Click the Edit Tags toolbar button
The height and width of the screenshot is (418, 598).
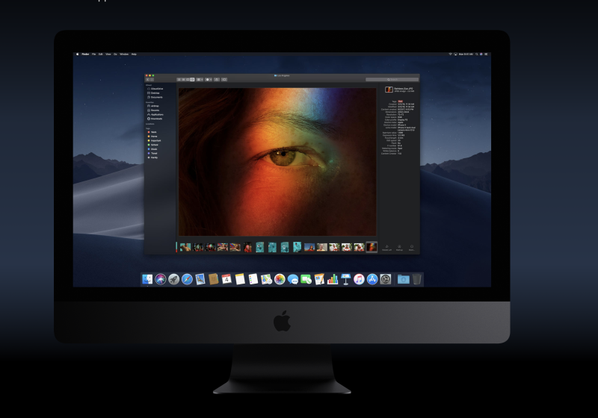pos(224,80)
